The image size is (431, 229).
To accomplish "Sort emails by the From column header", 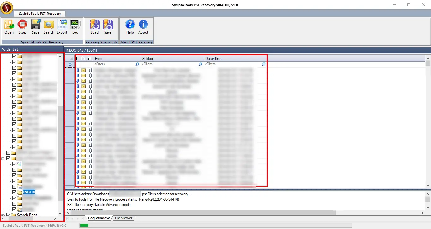I will 117,59.
